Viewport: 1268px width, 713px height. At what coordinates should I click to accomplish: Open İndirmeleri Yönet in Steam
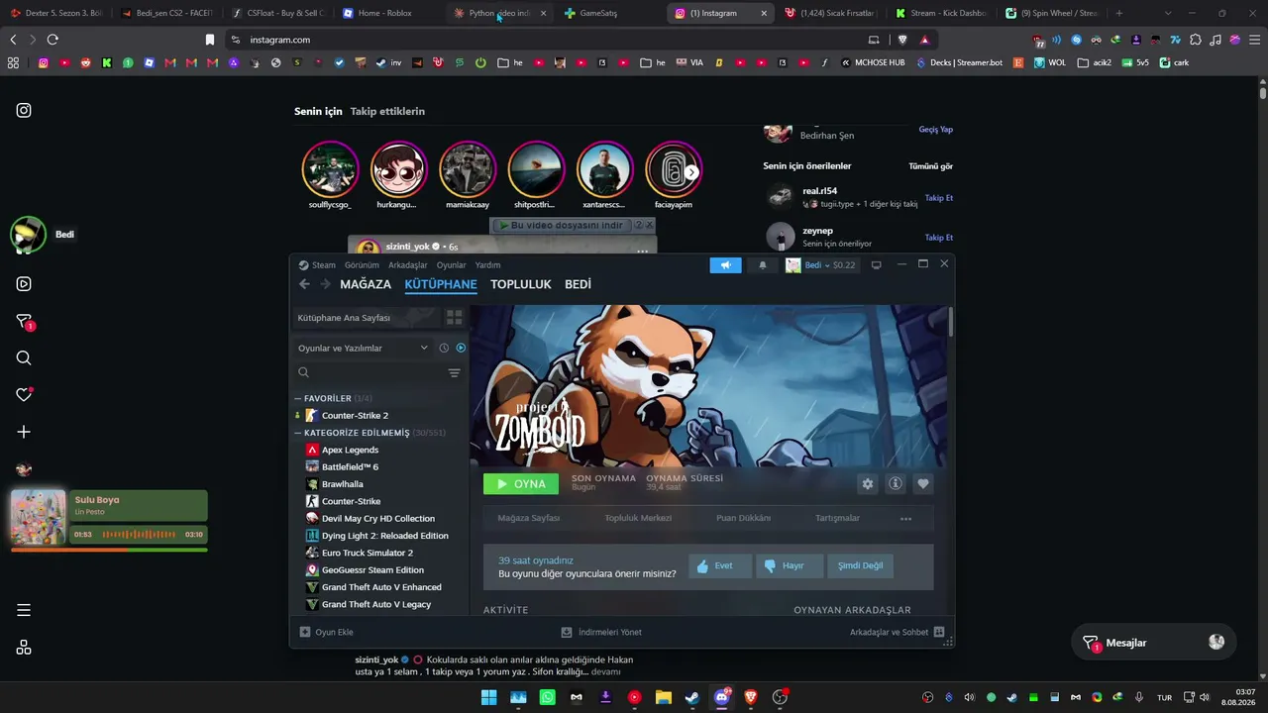(601, 632)
